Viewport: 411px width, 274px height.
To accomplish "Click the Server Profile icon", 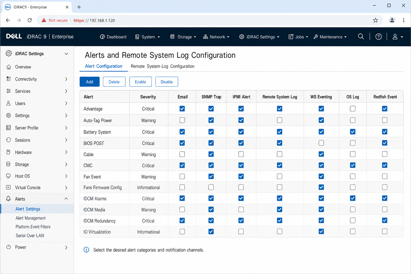I will point(9,128).
